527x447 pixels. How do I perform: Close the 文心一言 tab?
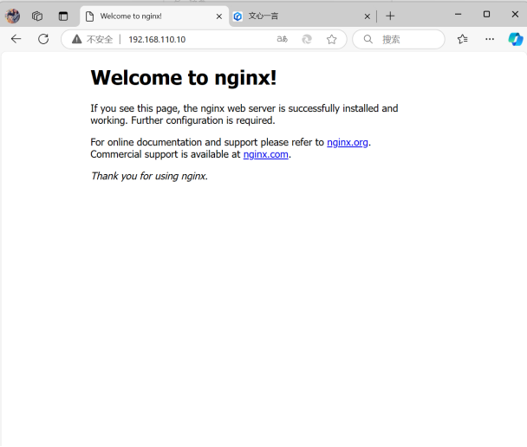point(367,16)
